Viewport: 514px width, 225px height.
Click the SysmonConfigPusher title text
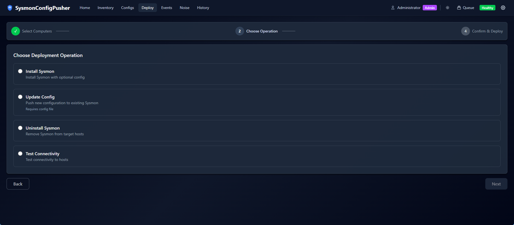tap(43, 8)
